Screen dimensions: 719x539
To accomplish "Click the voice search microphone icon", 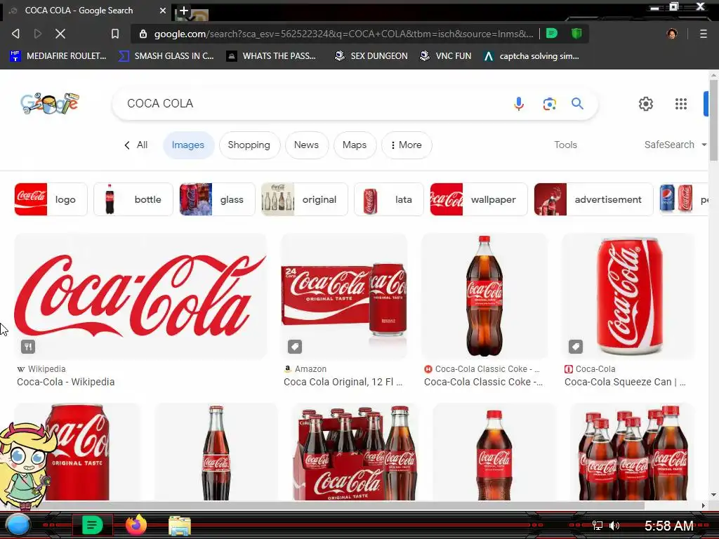I will tap(519, 104).
